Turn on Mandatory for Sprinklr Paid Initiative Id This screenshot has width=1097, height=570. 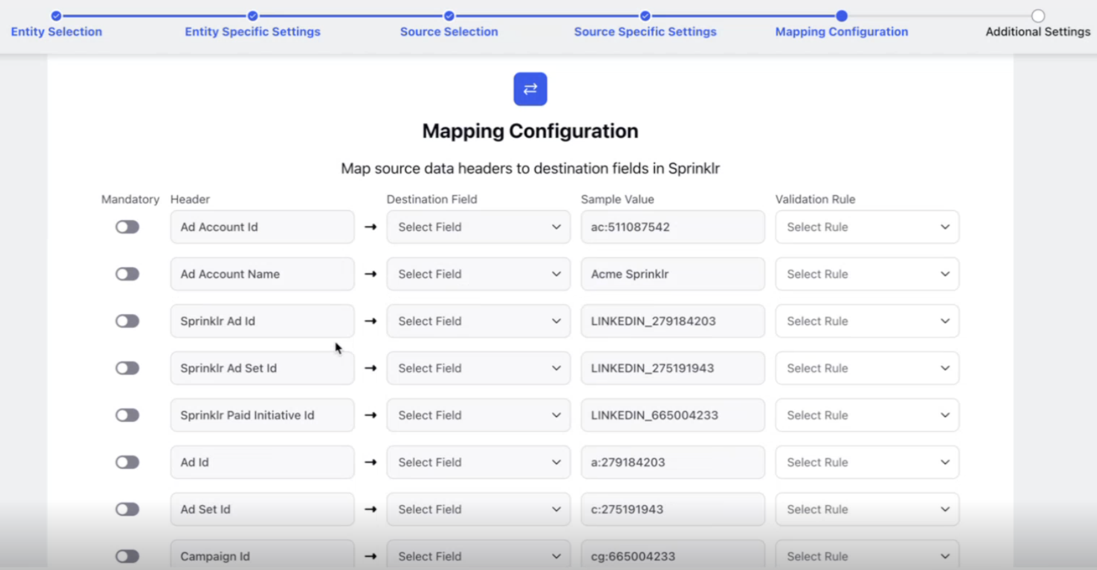(x=127, y=415)
